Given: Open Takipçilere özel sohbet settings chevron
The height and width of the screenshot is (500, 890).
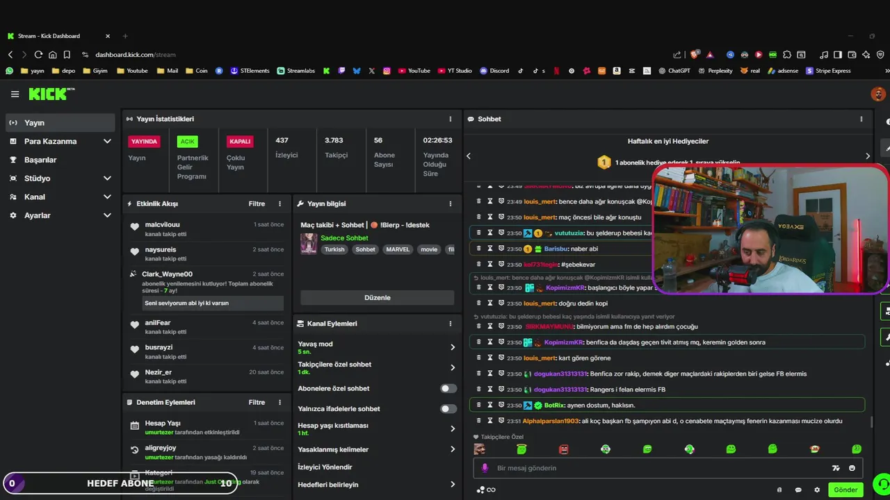Looking at the screenshot, I should pos(453,367).
